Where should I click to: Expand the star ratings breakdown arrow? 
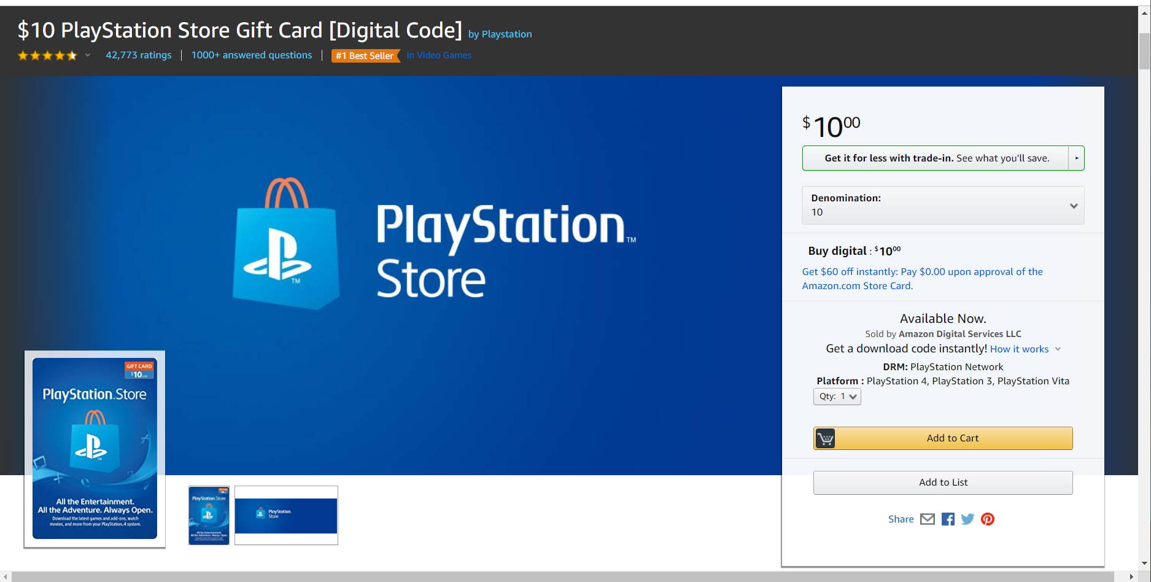(x=88, y=55)
